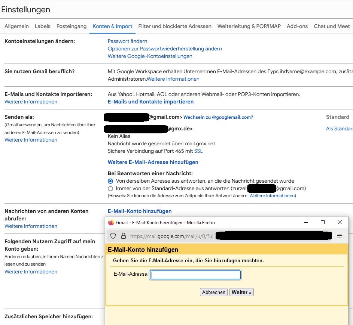
Task: Click the 'Kein Alias' text
Action: [x=119, y=136]
